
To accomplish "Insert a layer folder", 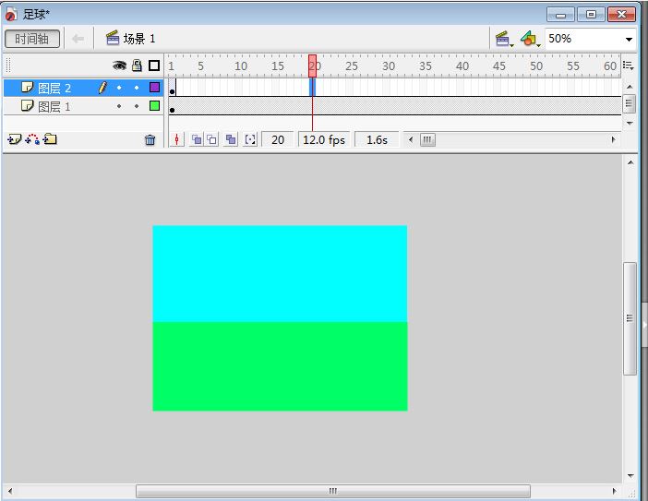I will click(x=50, y=139).
